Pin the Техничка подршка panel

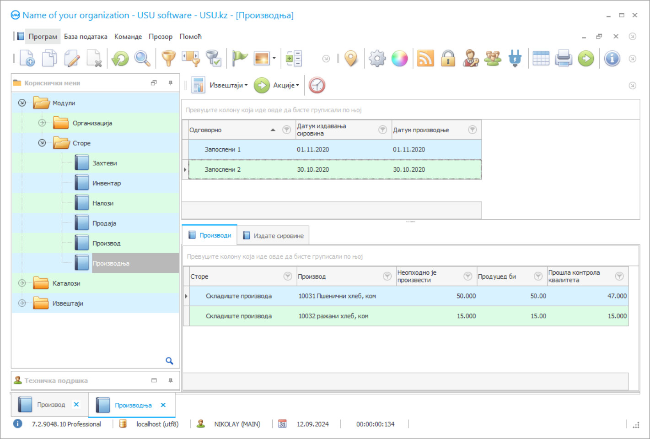point(171,380)
